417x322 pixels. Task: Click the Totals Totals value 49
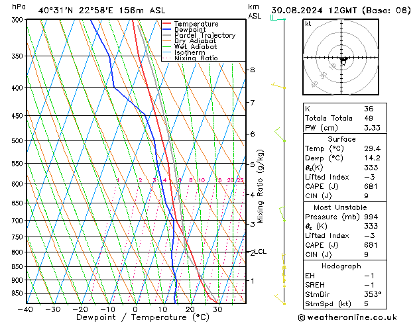[x=369, y=118]
